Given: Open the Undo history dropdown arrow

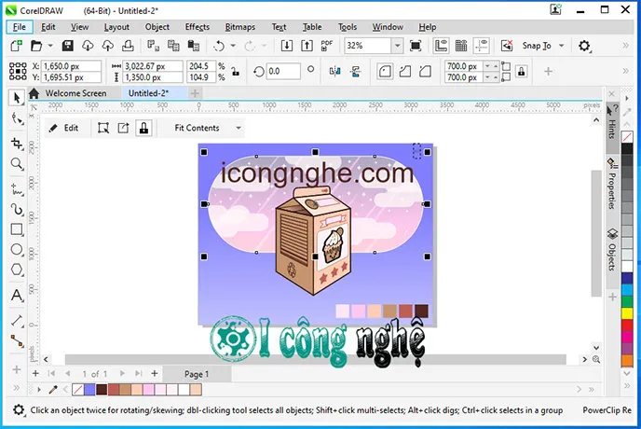Looking at the screenshot, I should [x=233, y=46].
